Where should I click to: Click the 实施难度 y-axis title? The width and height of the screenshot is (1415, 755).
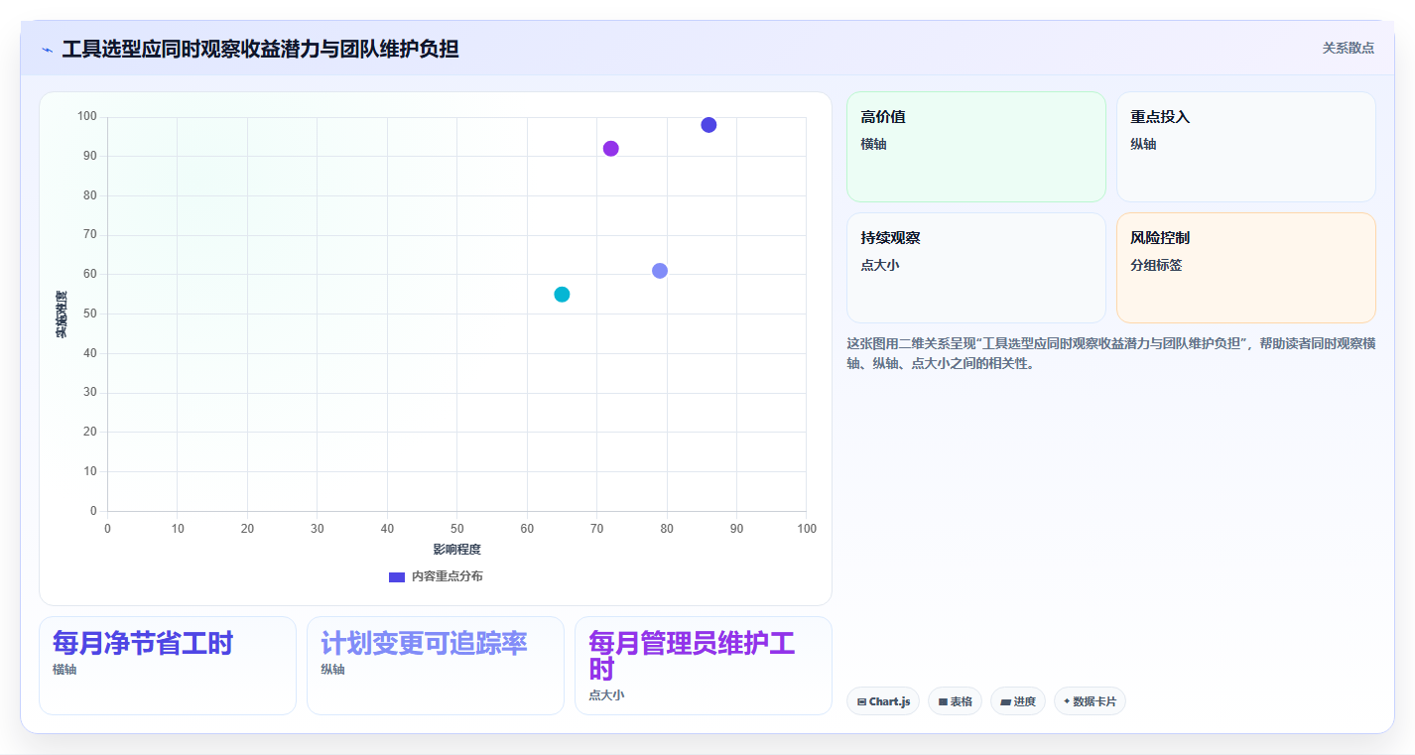[62, 314]
